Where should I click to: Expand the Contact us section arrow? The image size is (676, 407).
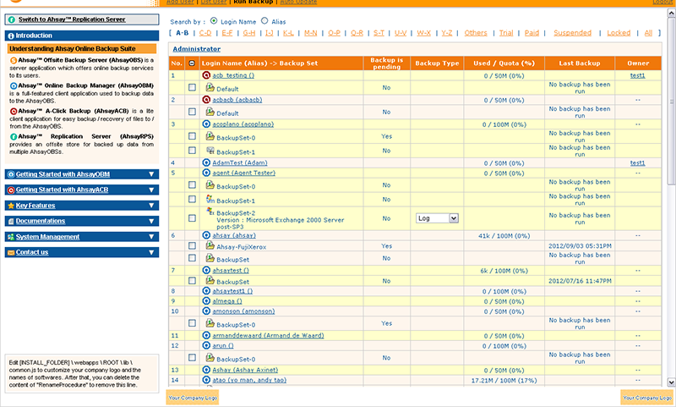(151, 252)
